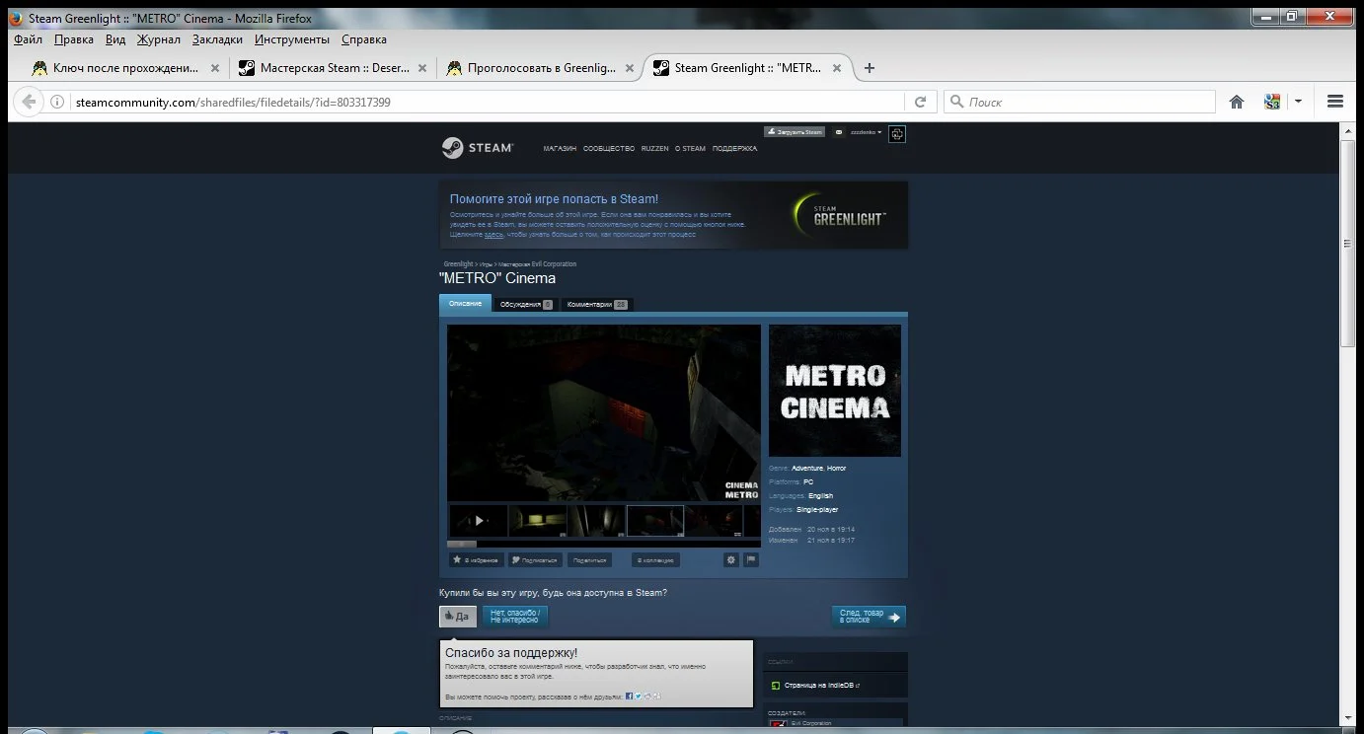Open the Файл menu
The height and width of the screenshot is (734, 1364).
pyautogui.click(x=28, y=39)
